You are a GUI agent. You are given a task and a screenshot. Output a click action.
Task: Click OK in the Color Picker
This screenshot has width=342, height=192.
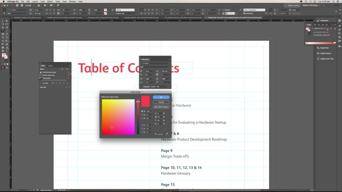point(161,97)
